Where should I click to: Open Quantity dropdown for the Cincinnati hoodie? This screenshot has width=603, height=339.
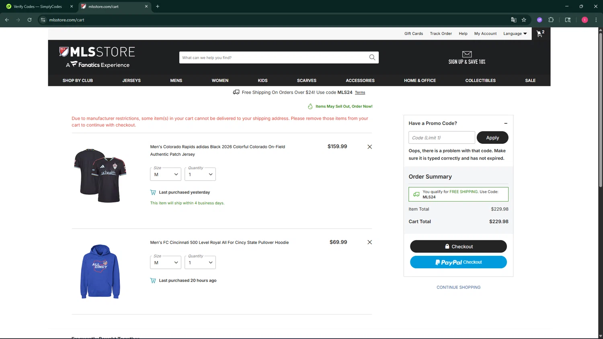pos(200,262)
